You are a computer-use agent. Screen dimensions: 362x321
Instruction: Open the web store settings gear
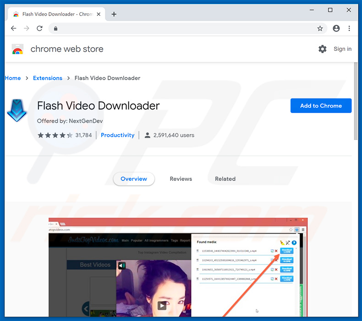point(322,49)
